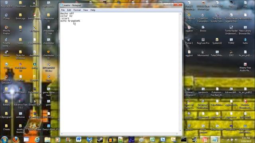Select the game name here file

tap(49, 92)
